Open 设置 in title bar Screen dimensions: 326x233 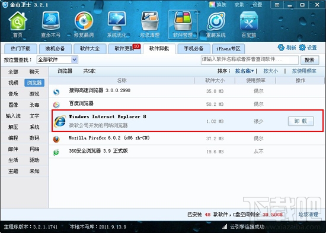coord(257,5)
